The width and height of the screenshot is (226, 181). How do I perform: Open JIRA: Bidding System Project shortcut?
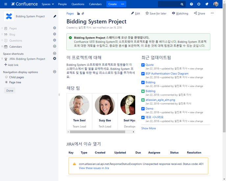pyautogui.click(x=27, y=59)
